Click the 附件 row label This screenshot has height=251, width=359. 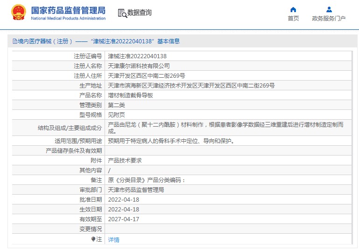tap(96, 161)
